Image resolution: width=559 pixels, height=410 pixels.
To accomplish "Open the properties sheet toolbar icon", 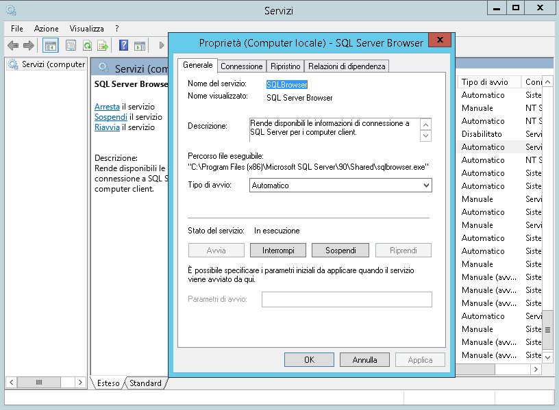I will click(x=71, y=46).
